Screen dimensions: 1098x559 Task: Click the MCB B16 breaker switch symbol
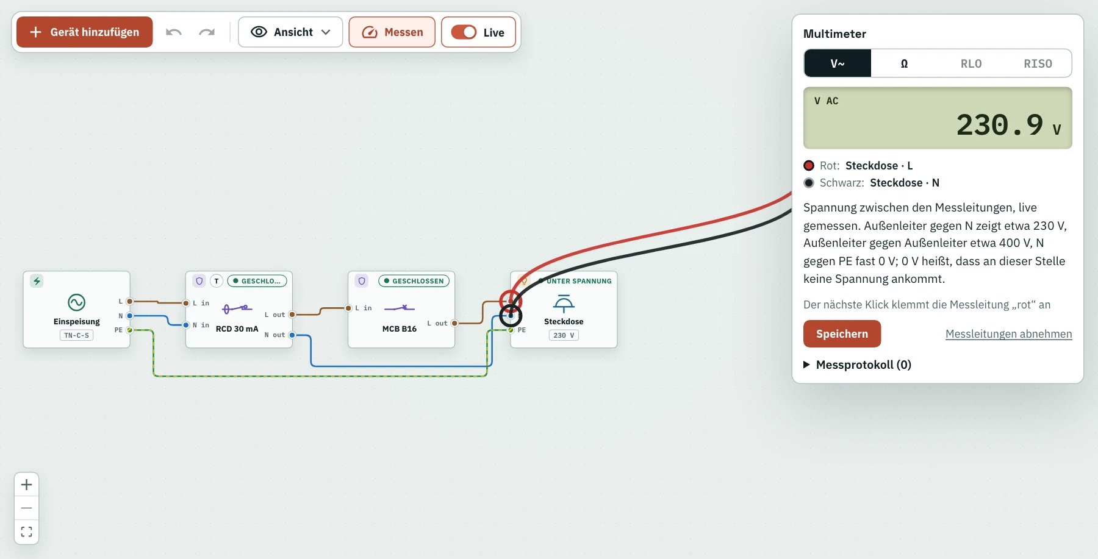(x=400, y=308)
